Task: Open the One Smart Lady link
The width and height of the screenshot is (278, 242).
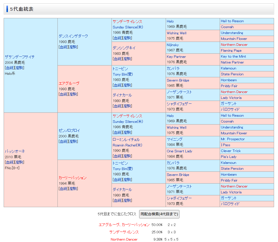Action: point(179,151)
